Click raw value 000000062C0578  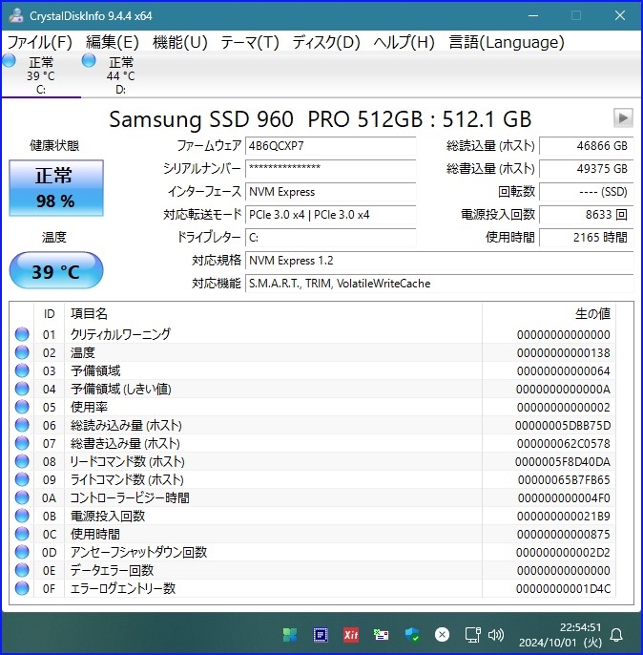[x=564, y=443]
